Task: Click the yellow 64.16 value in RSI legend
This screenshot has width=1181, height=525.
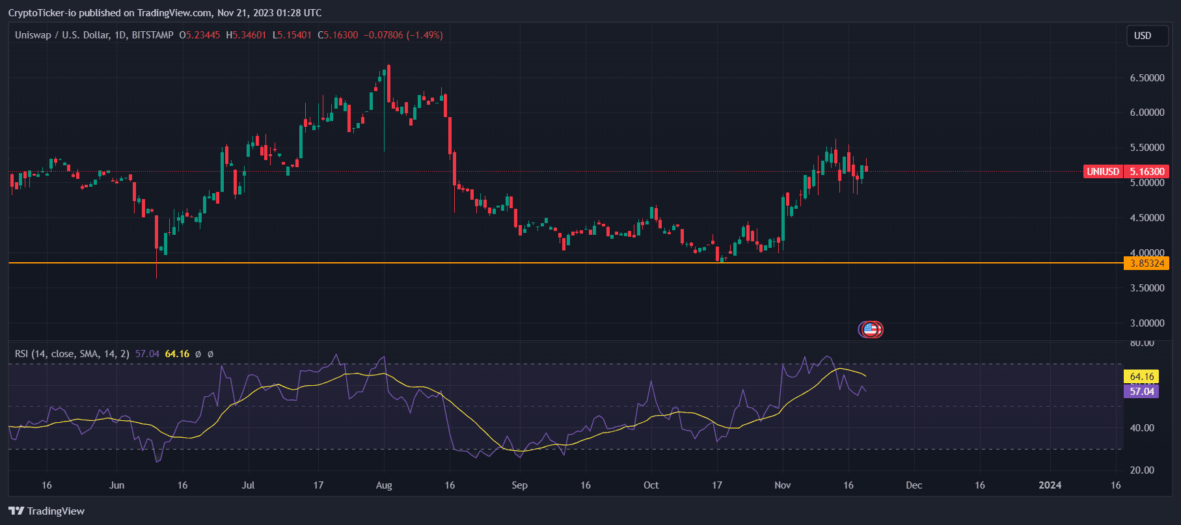Action: pos(177,354)
